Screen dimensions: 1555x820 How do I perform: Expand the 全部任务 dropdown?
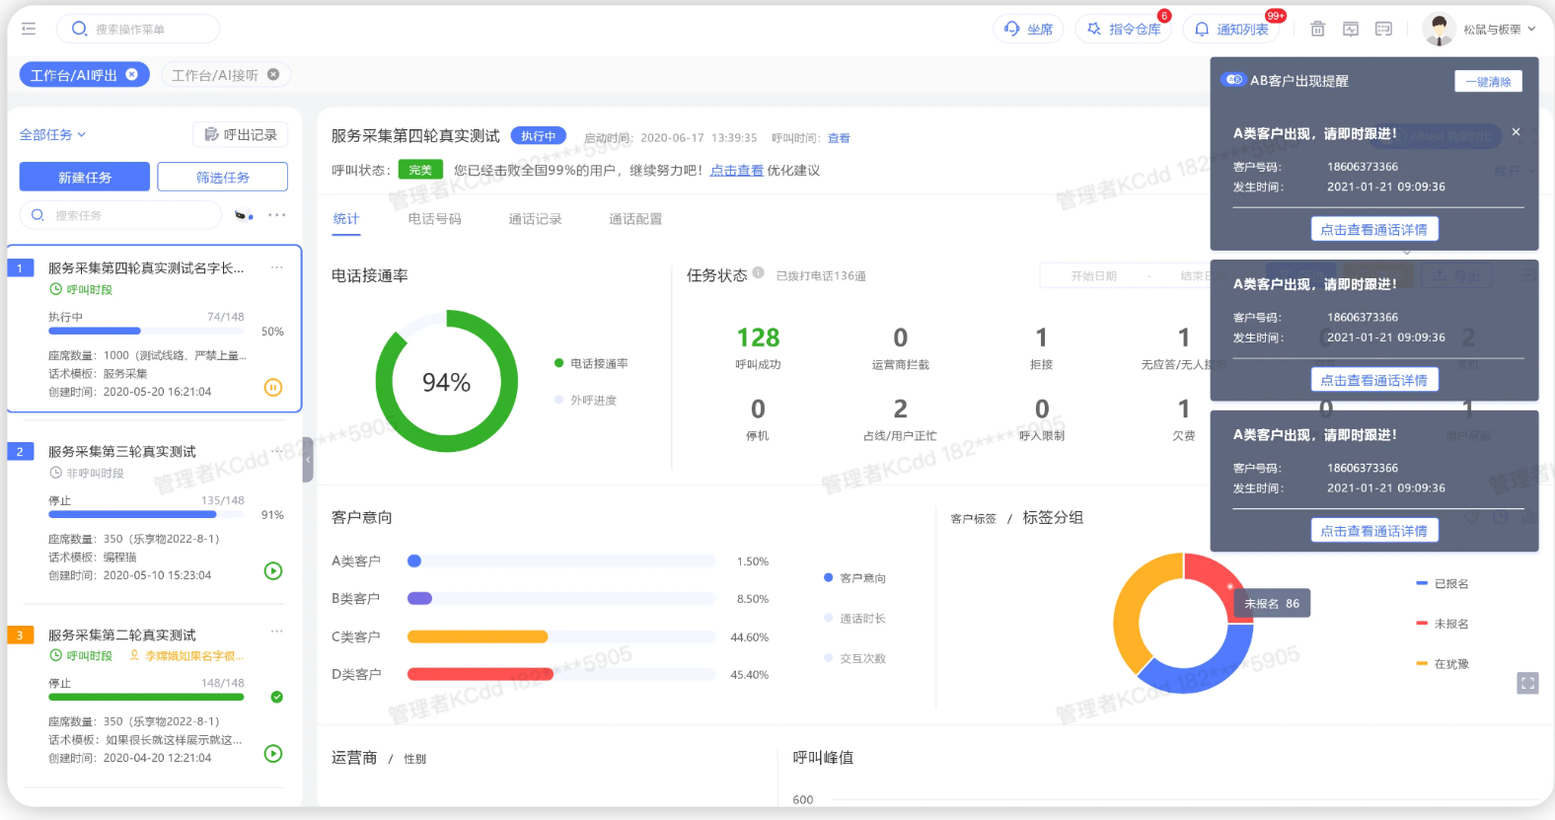(52, 134)
